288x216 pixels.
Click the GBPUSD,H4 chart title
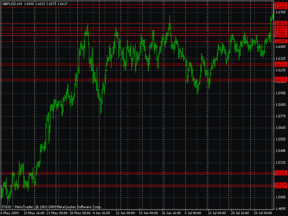pos(12,4)
